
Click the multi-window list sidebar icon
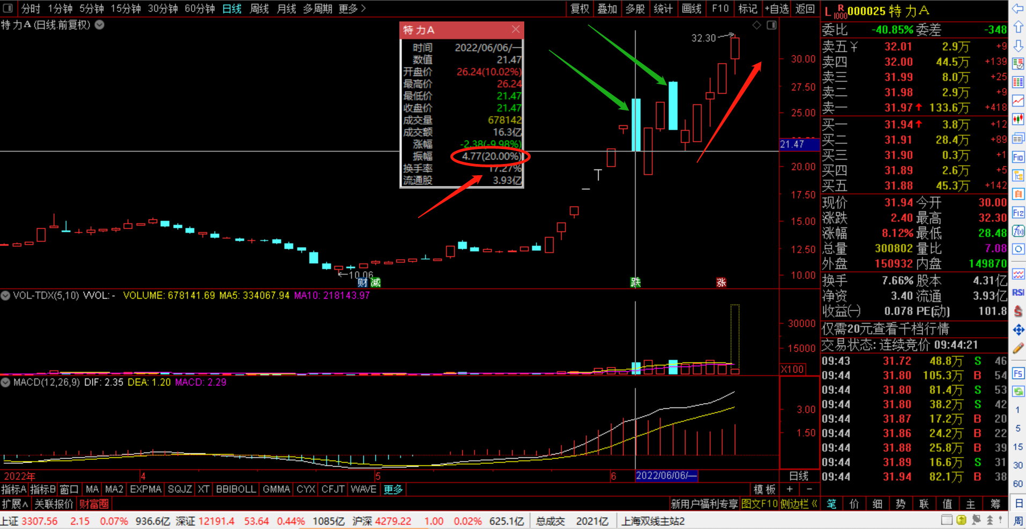click(1017, 138)
